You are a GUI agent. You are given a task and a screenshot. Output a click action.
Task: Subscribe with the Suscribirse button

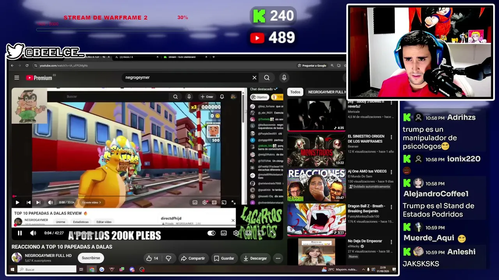pyautogui.click(x=91, y=258)
